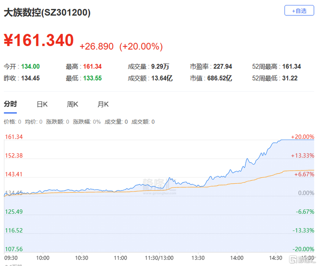Click the 涨跌额: 0 chart readout
The height and width of the screenshot is (266, 318).
coord(58,122)
